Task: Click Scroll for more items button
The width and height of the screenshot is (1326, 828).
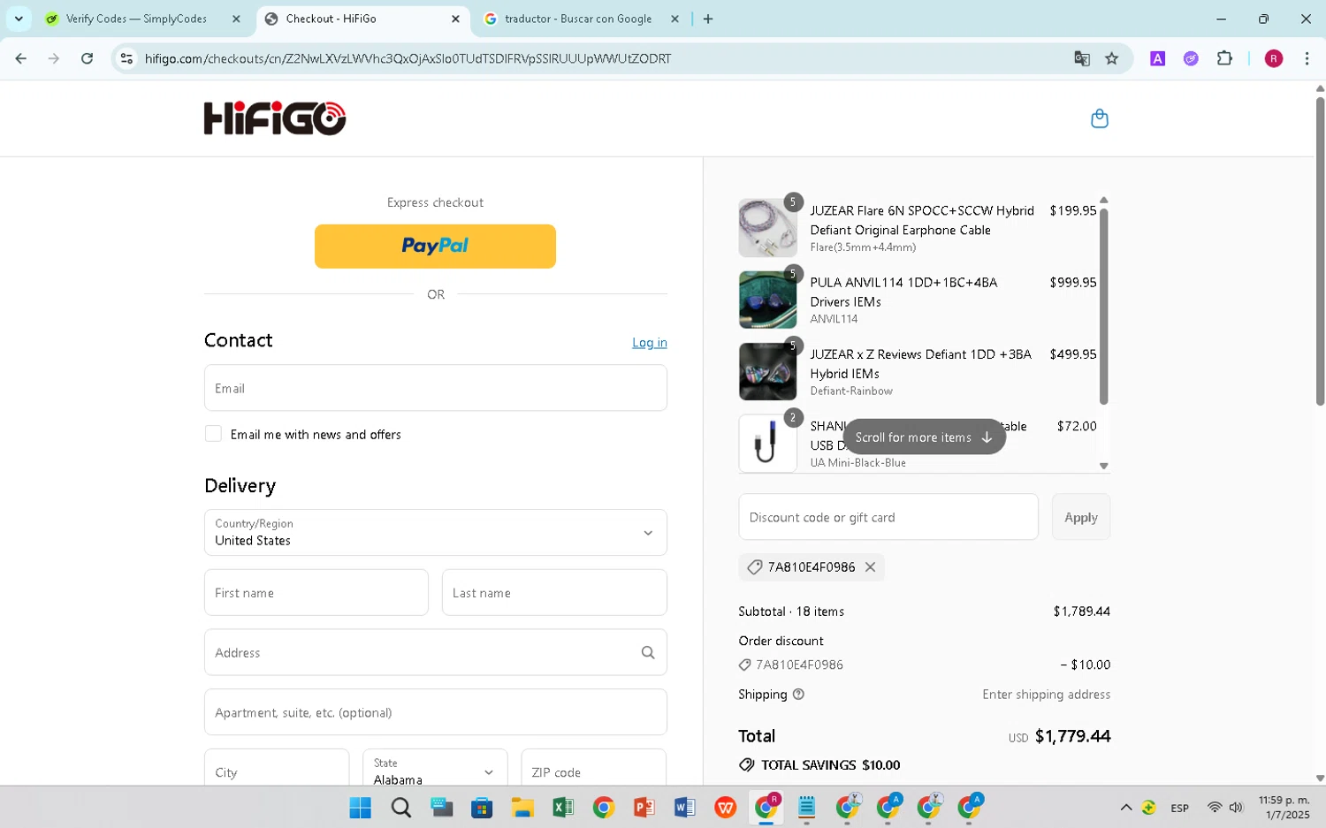Action: 924,437
